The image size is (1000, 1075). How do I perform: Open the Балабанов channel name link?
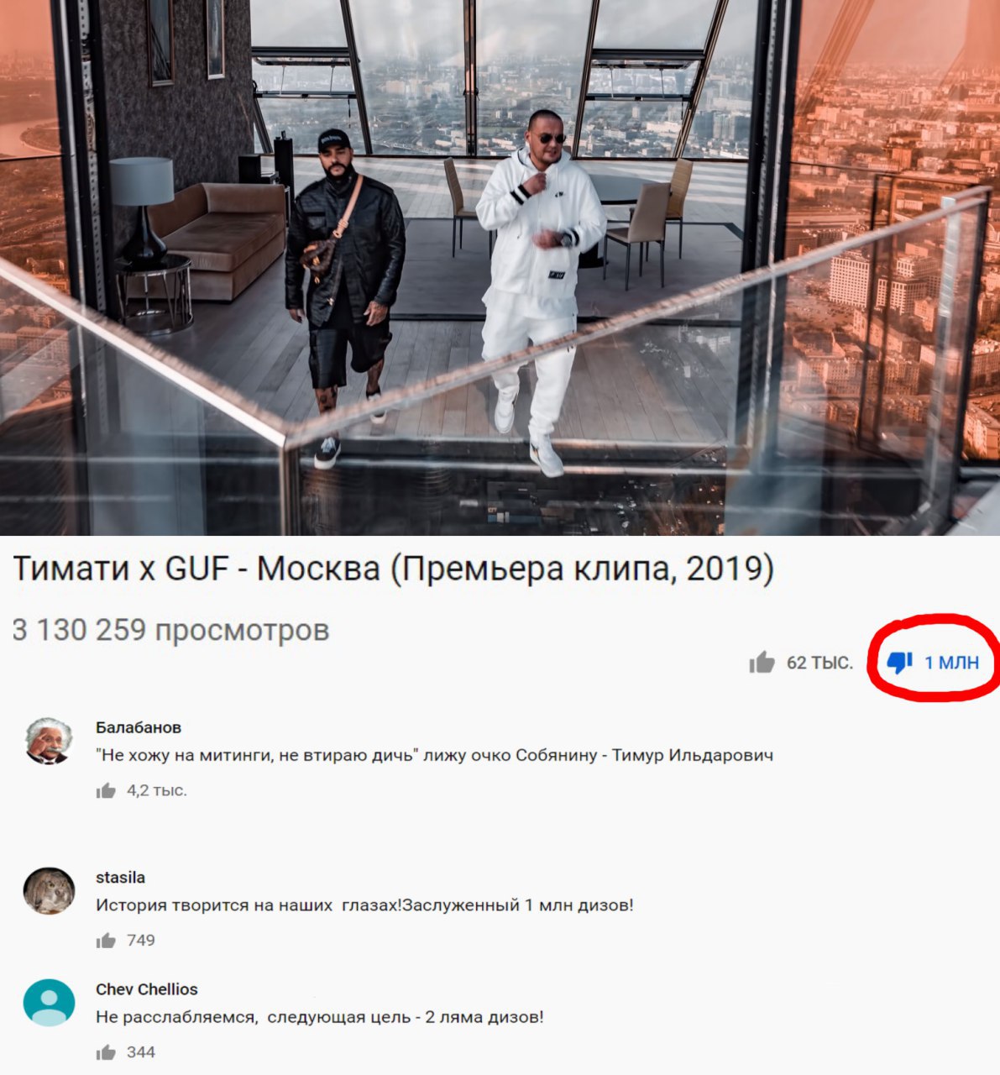point(139,727)
